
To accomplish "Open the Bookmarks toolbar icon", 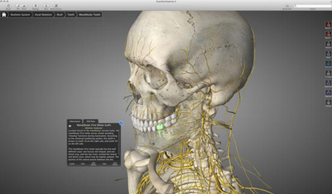I will click(x=287, y=6).
